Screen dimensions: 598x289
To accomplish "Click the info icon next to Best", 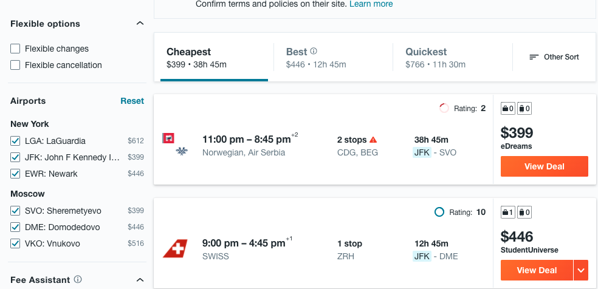I will (314, 52).
